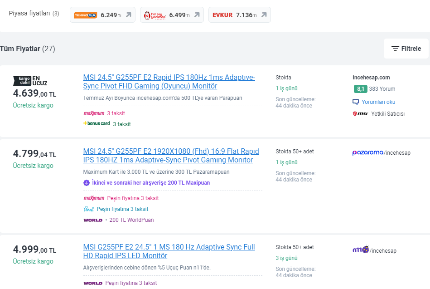Image resolution: width=430 pixels, height=289 pixels.
Task: Open MSI G255PF E2 listing at incehesap.com
Action: coord(169,82)
